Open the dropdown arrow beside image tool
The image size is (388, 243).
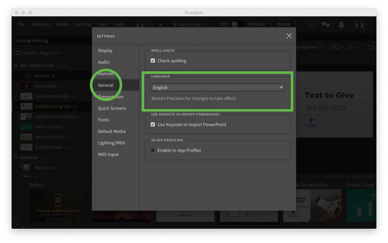[358, 47]
